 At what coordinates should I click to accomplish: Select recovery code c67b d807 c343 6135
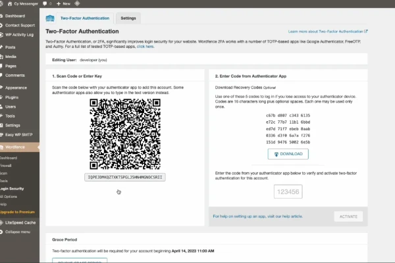(288, 116)
